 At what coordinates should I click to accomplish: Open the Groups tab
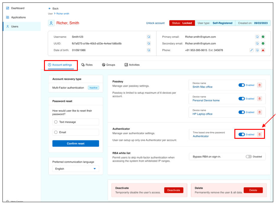tap(109, 65)
